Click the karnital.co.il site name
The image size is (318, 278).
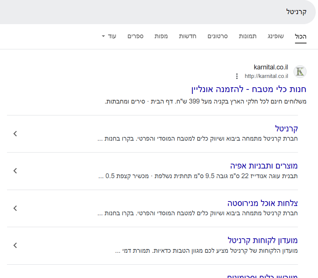point(271,67)
